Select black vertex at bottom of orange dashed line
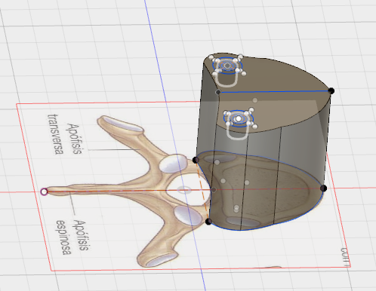This screenshot has width=376, height=291. (208, 222)
